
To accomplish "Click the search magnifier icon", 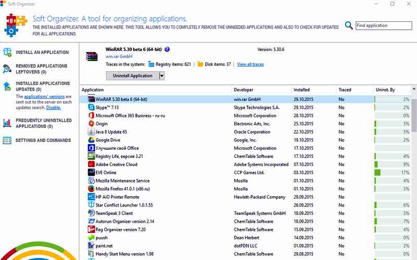I will pos(349,25).
